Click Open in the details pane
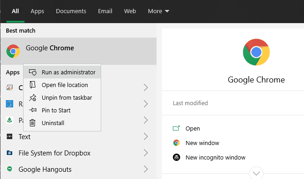 [192, 128]
